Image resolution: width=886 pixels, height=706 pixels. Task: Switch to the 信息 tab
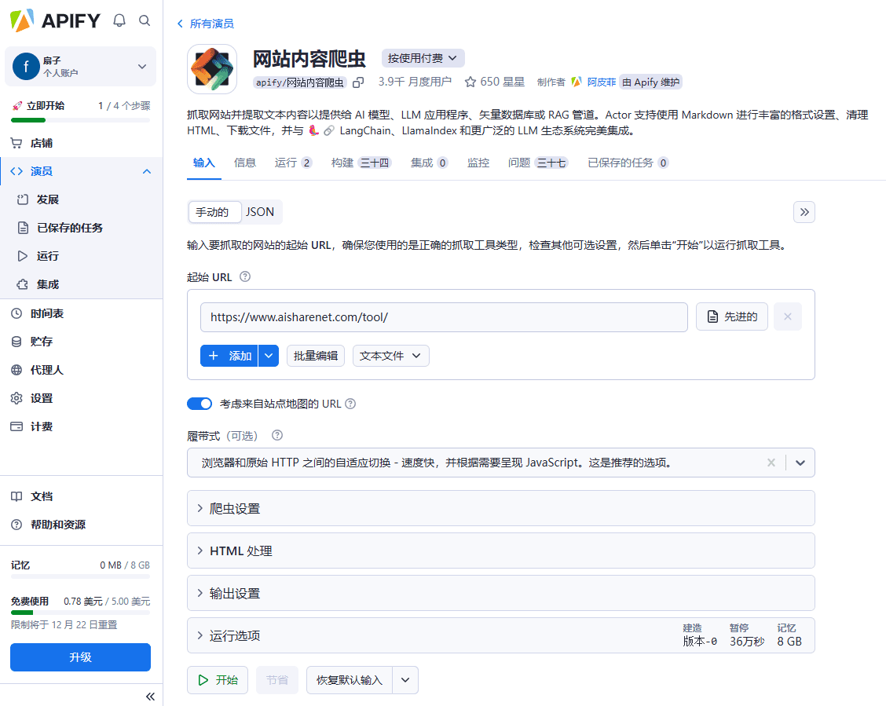(x=245, y=163)
